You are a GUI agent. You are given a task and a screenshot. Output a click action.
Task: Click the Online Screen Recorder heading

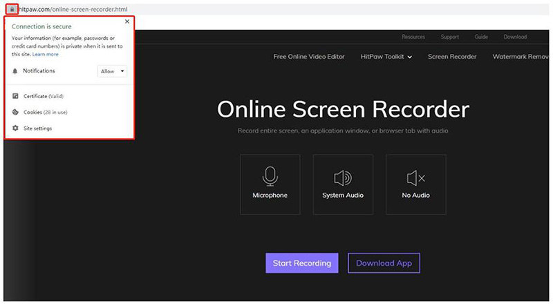[x=343, y=109]
